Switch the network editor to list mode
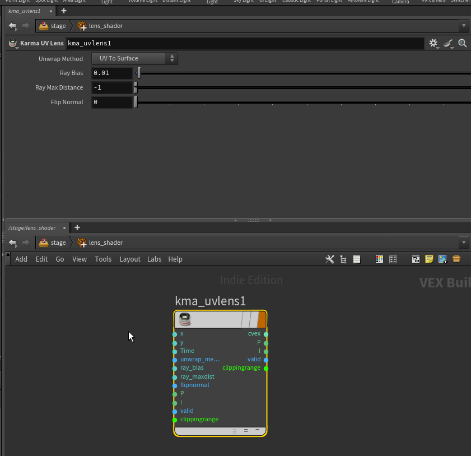Image resolution: width=471 pixels, height=456 pixels. 357,259
